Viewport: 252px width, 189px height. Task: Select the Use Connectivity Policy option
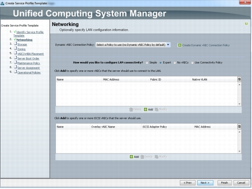[x=192, y=62]
